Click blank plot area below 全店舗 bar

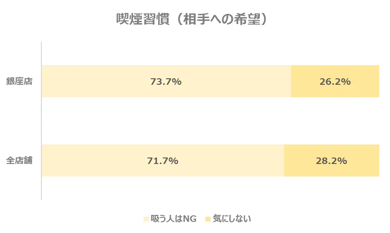(209, 189)
